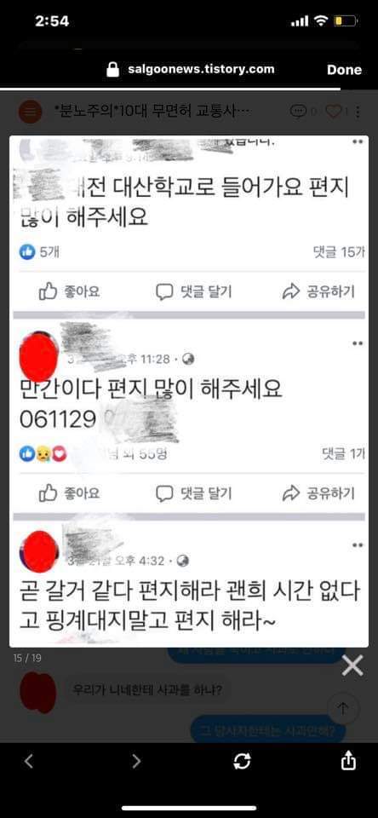Open third post's three-dot options

tap(358, 545)
